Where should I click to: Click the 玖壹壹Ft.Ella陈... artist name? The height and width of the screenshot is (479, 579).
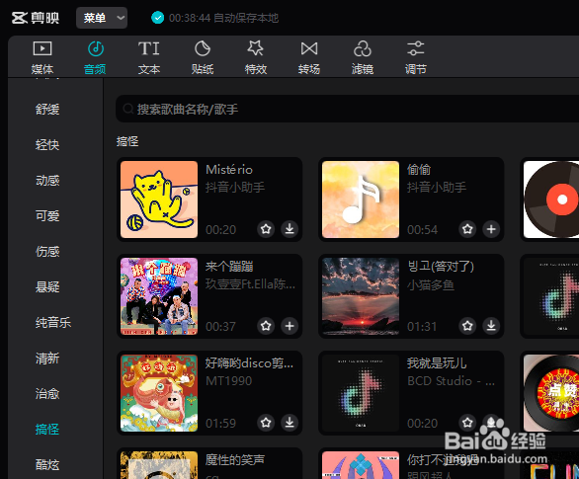click(250, 284)
